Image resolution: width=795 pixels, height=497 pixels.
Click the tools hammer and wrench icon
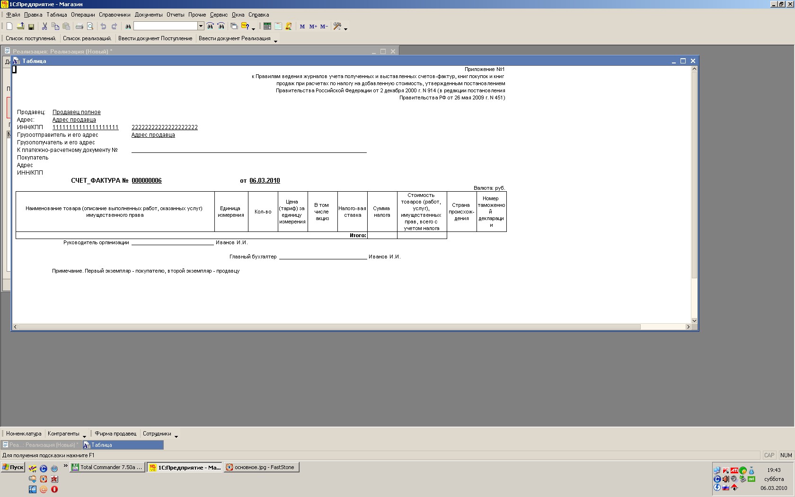(337, 27)
